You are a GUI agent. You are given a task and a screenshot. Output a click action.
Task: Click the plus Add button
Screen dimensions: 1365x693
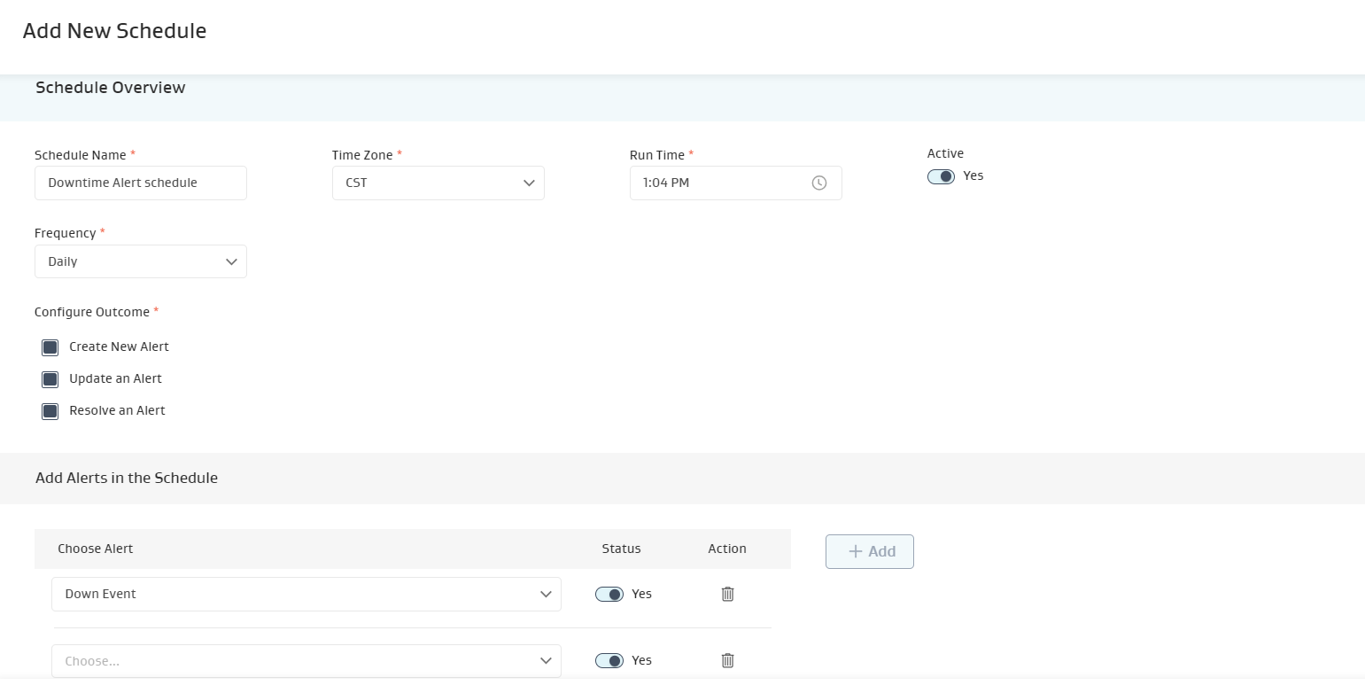click(869, 551)
